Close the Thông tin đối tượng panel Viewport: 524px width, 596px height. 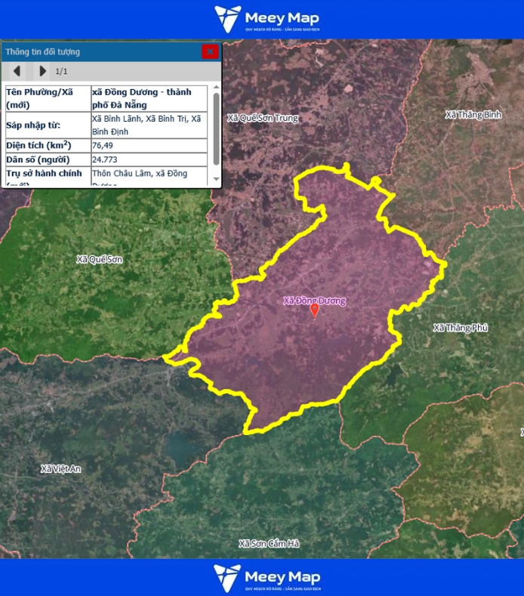(210, 51)
